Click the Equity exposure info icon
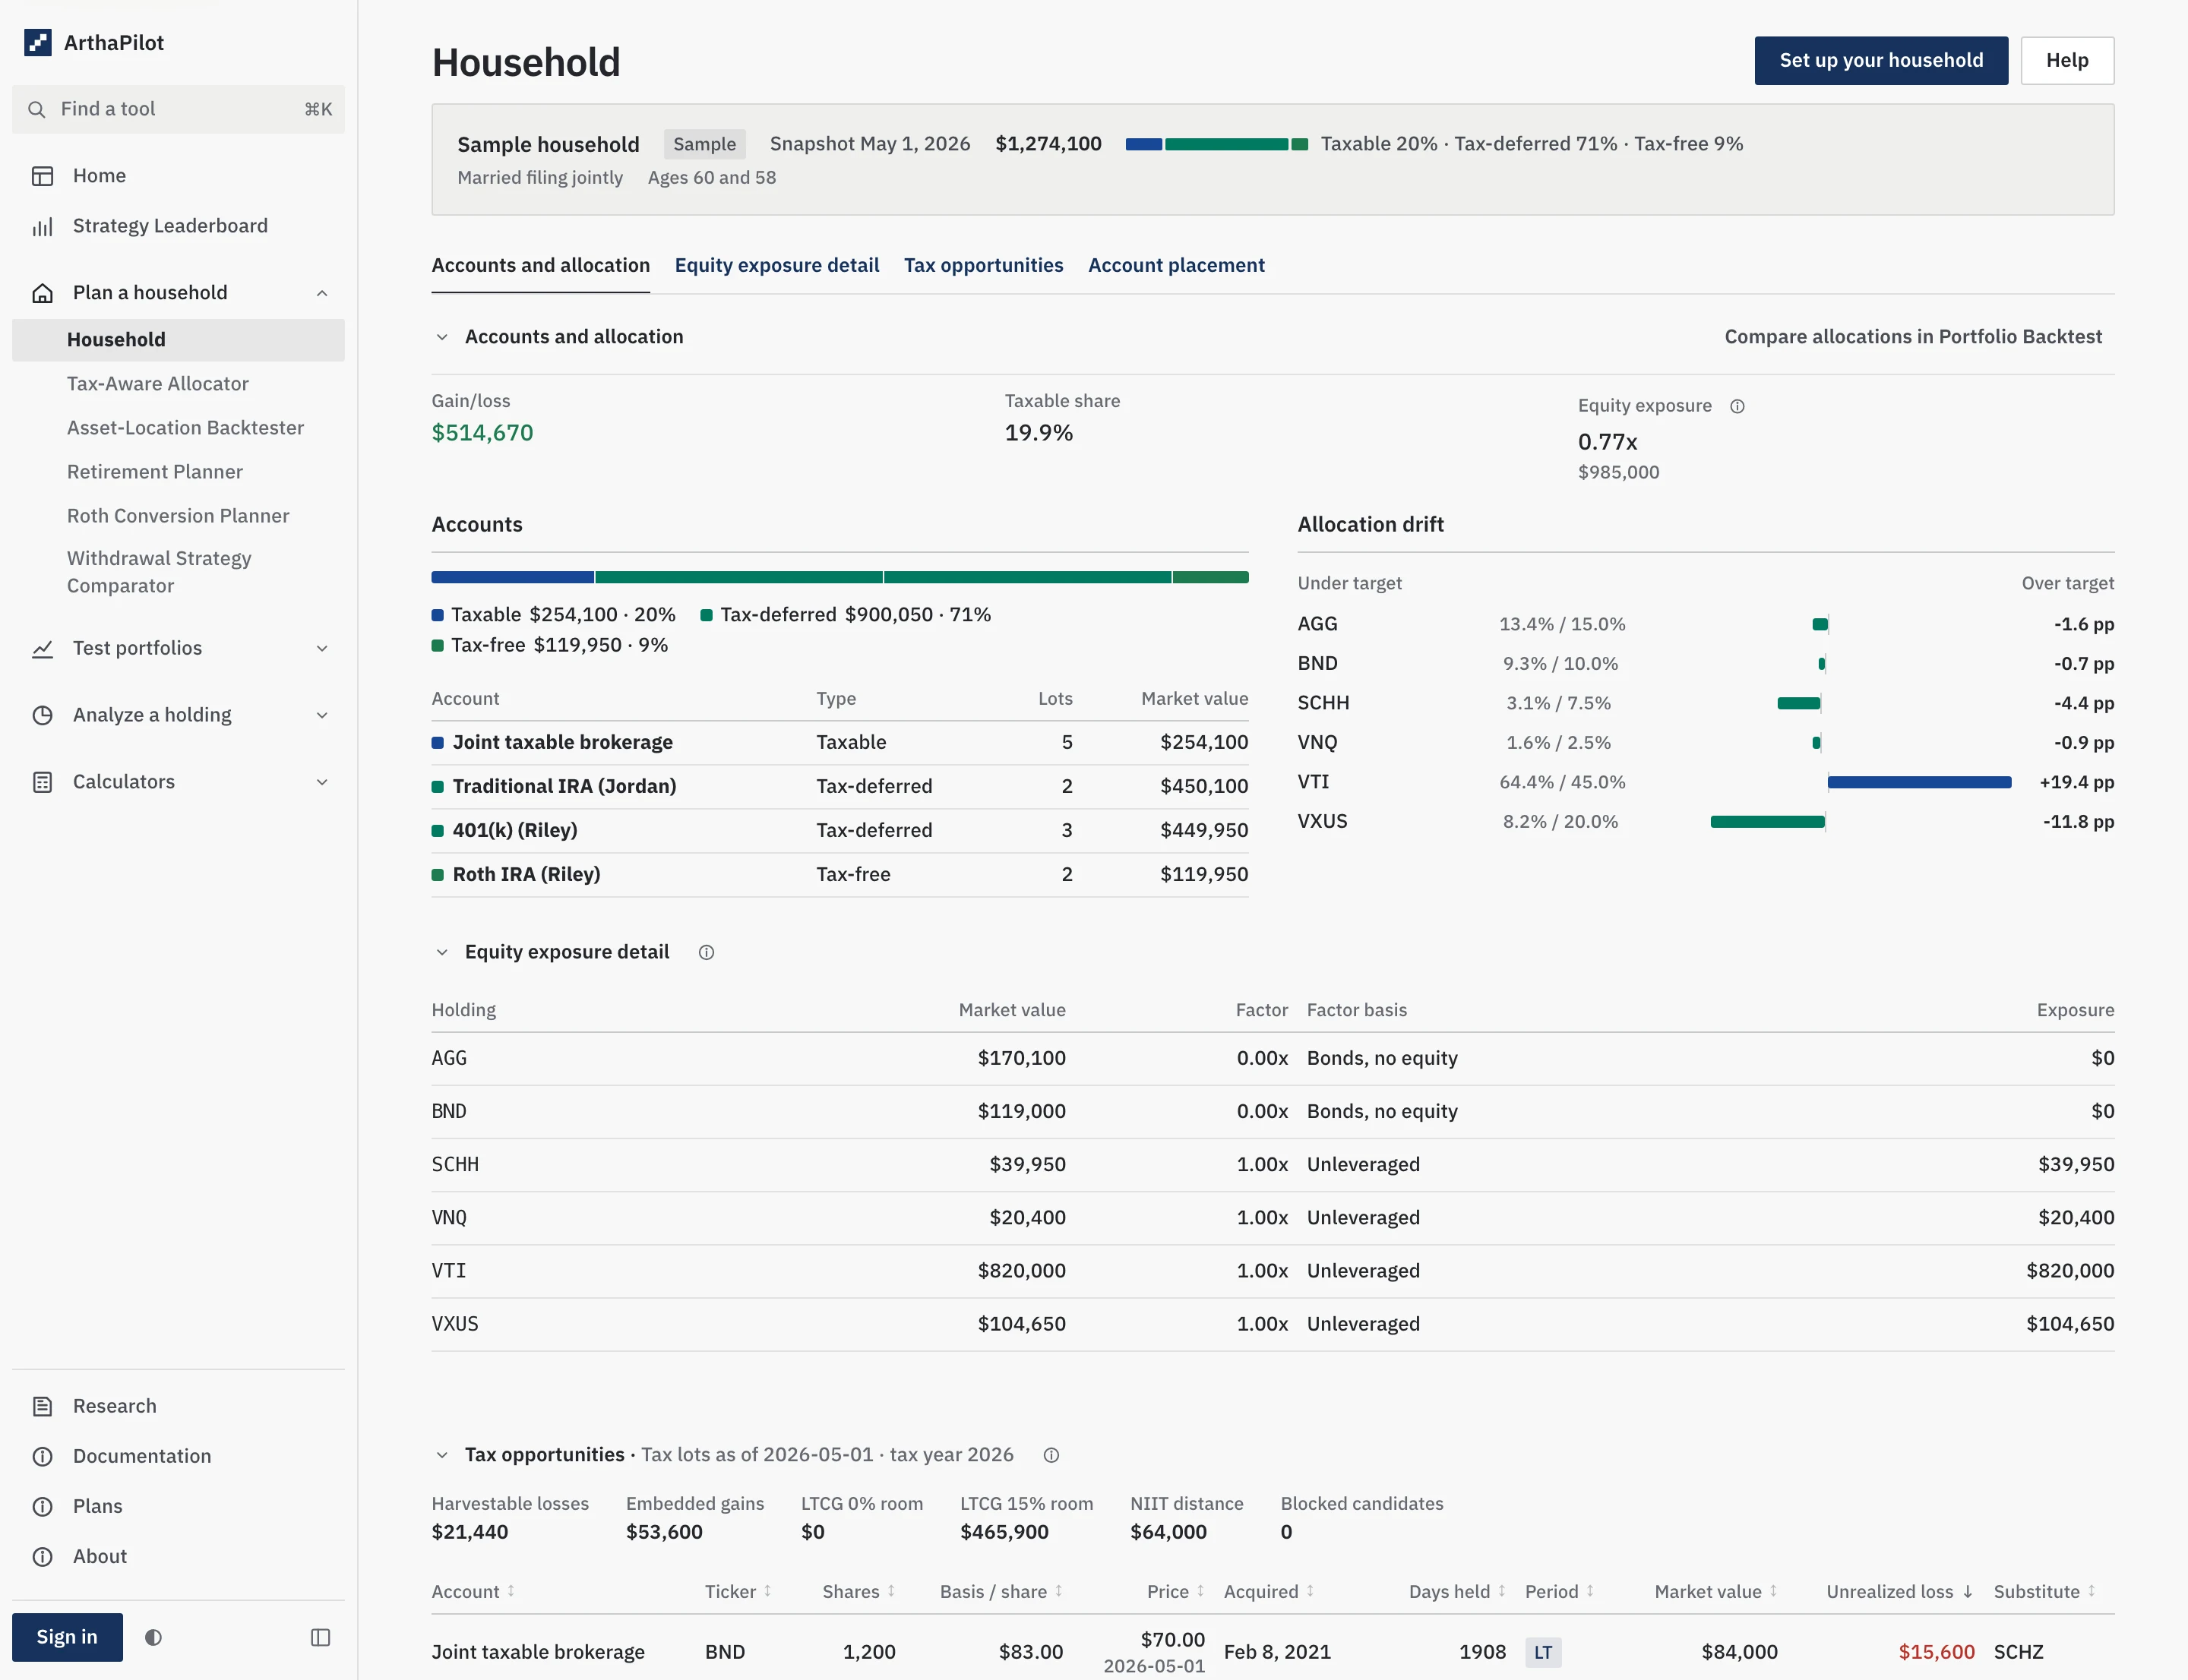2188x1680 pixels. pos(1737,406)
